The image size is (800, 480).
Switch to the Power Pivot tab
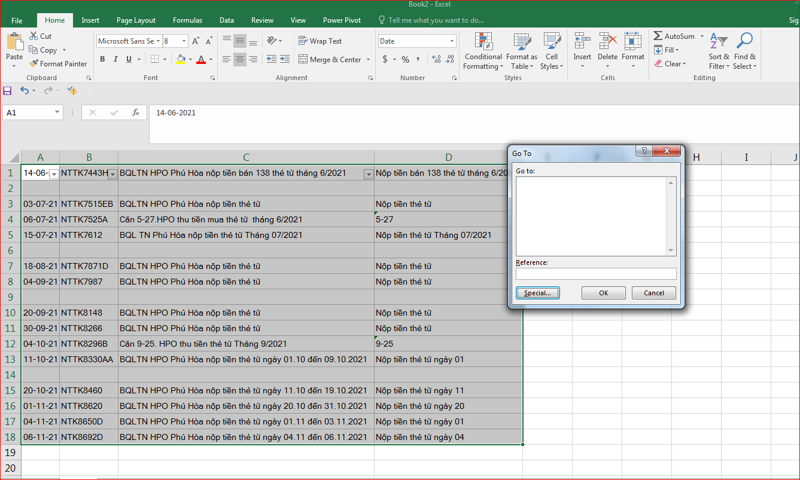pos(342,20)
